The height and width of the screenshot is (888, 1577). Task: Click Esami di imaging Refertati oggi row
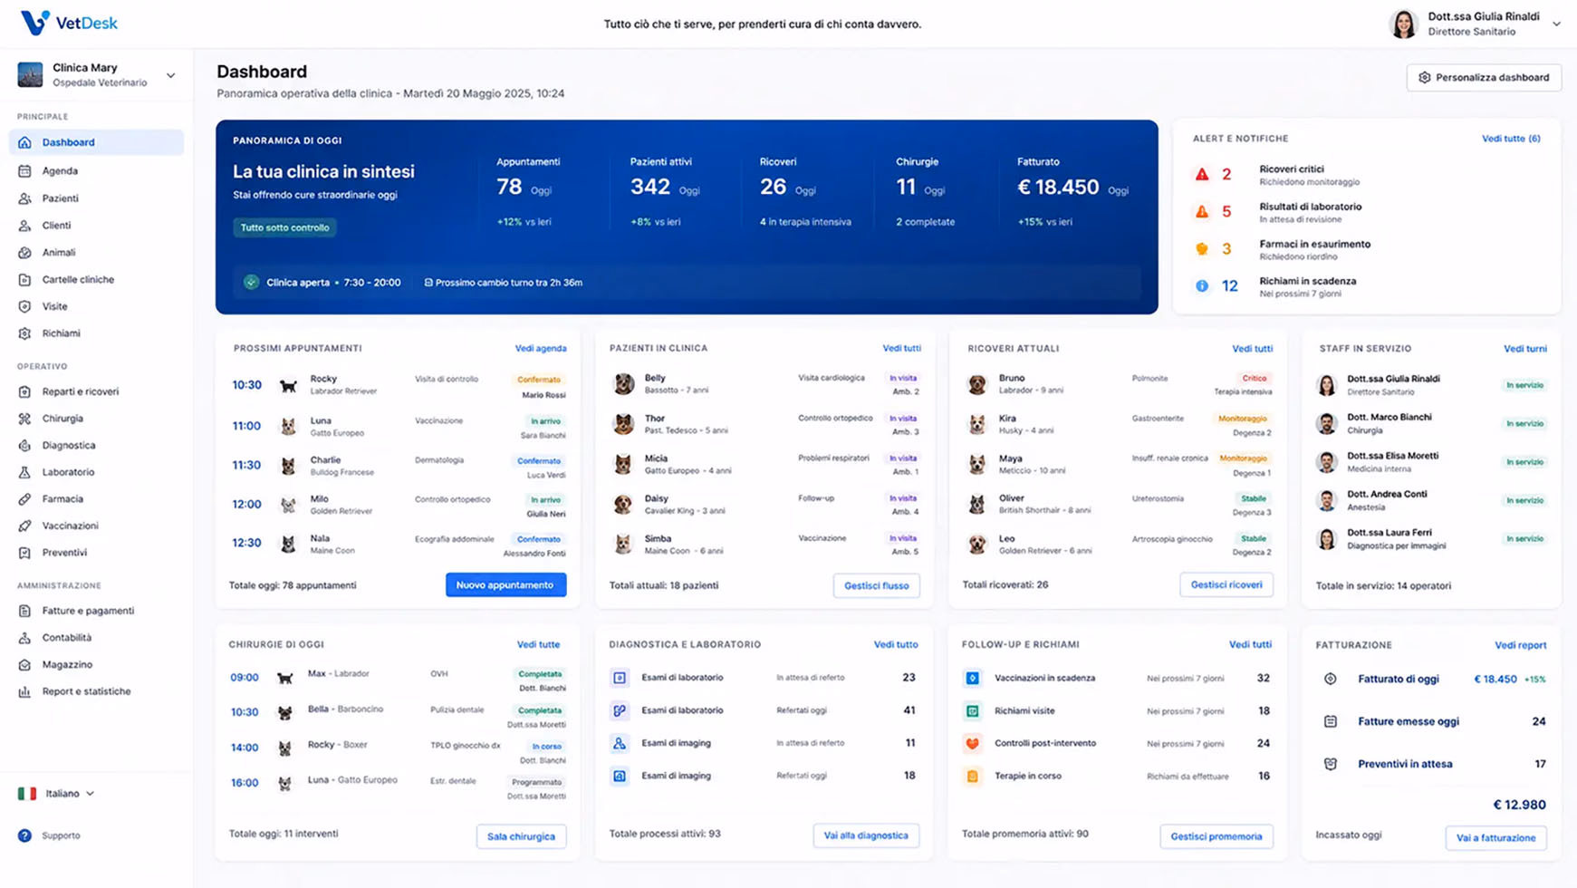tap(764, 776)
